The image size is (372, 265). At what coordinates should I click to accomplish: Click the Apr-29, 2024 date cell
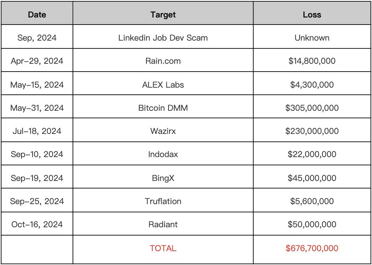(x=37, y=61)
